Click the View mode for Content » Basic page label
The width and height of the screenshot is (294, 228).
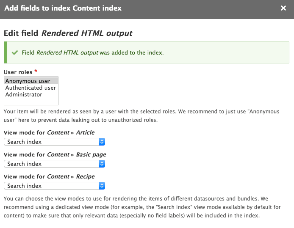pyautogui.click(x=55, y=154)
